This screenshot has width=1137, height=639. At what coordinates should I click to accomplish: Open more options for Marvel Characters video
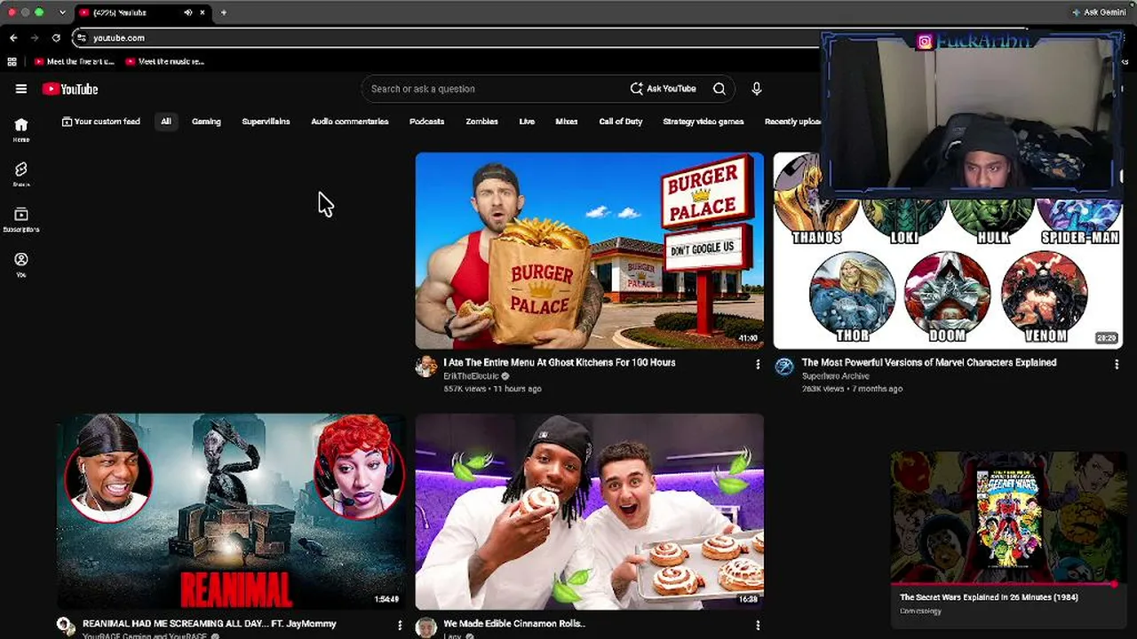coord(1117,364)
